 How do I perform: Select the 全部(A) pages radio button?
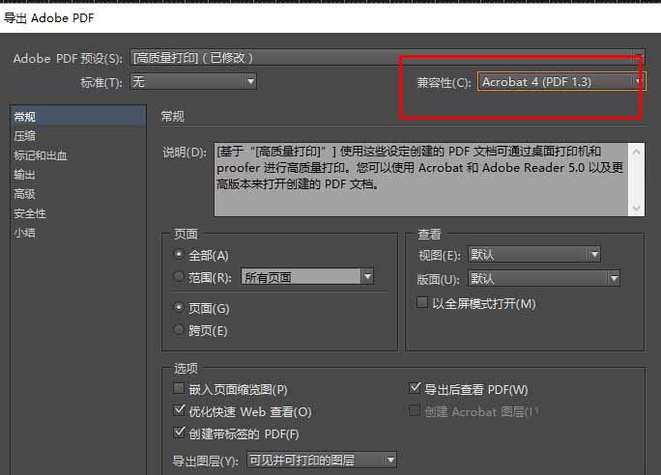[179, 254]
